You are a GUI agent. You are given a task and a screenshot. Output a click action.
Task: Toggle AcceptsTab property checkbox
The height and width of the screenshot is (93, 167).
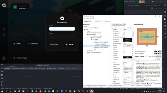tap(124, 35)
